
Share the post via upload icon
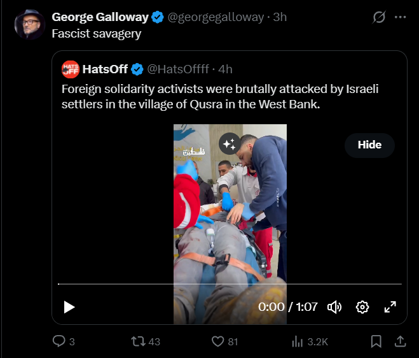(400, 341)
